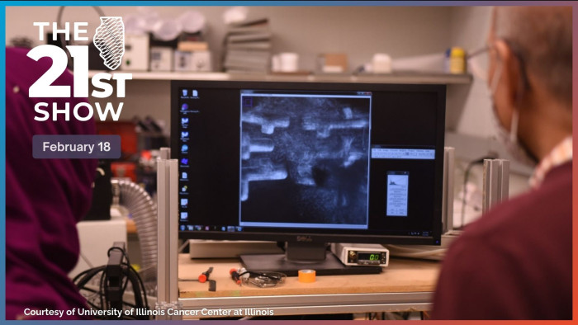
Task: Select the pink icon on the monitor's taskbar
Action: click(x=206, y=228)
